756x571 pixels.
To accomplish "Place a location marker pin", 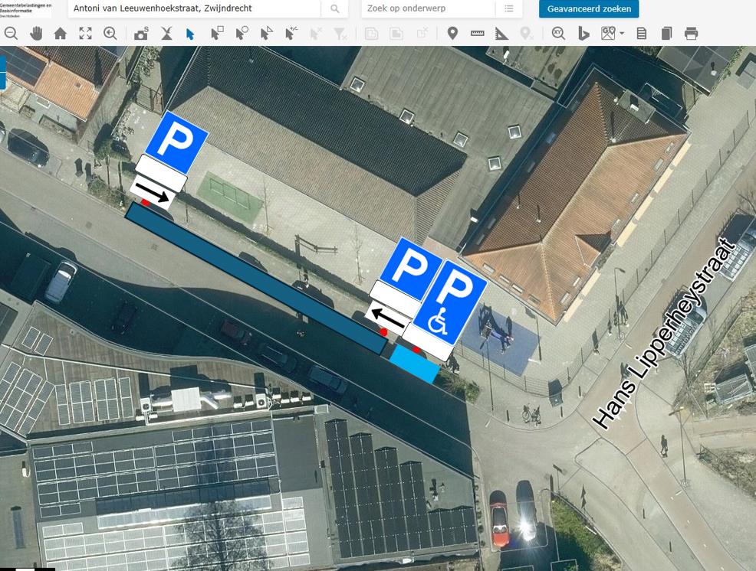I will (x=452, y=34).
